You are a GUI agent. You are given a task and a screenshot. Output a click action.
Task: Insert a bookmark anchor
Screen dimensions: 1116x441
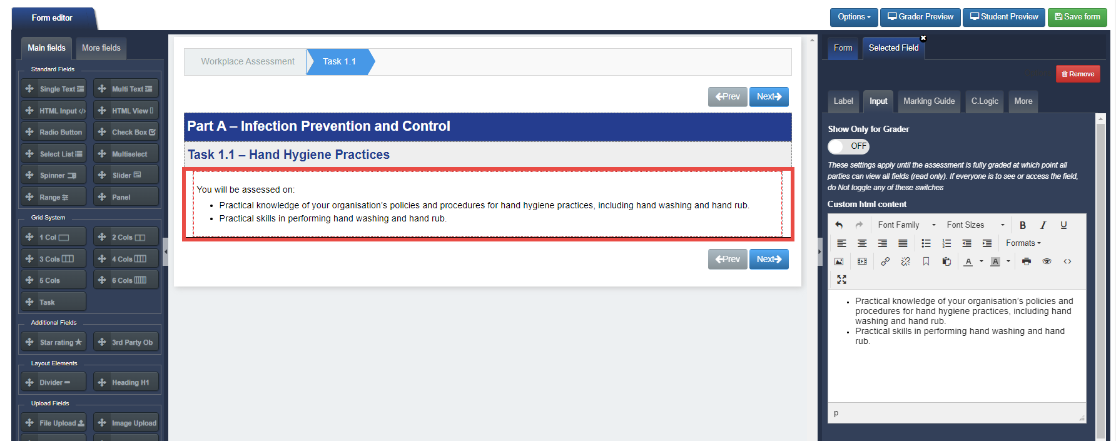(926, 261)
